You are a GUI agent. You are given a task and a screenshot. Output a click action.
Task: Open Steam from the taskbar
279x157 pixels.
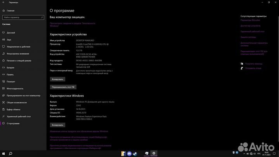click(135, 154)
